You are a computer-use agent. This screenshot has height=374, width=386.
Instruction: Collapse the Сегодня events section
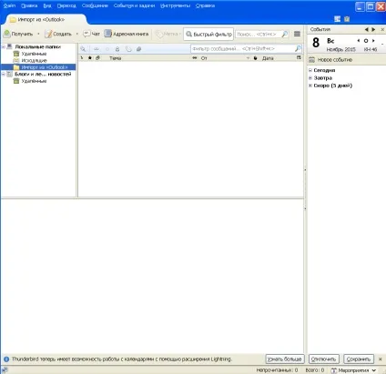310,70
